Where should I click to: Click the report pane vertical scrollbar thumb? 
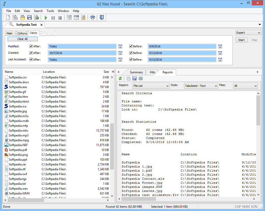pyautogui.click(x=258, y=110)
